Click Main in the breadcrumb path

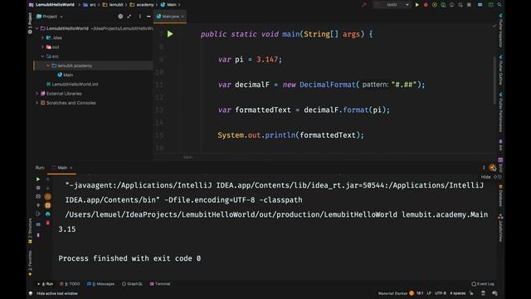click(x=168, y=5)
